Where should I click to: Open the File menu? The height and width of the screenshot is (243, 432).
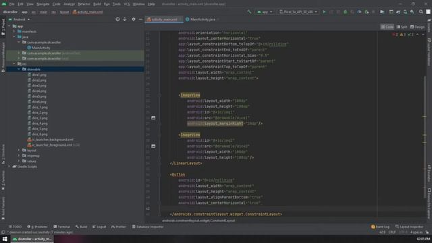click(12, 4)
